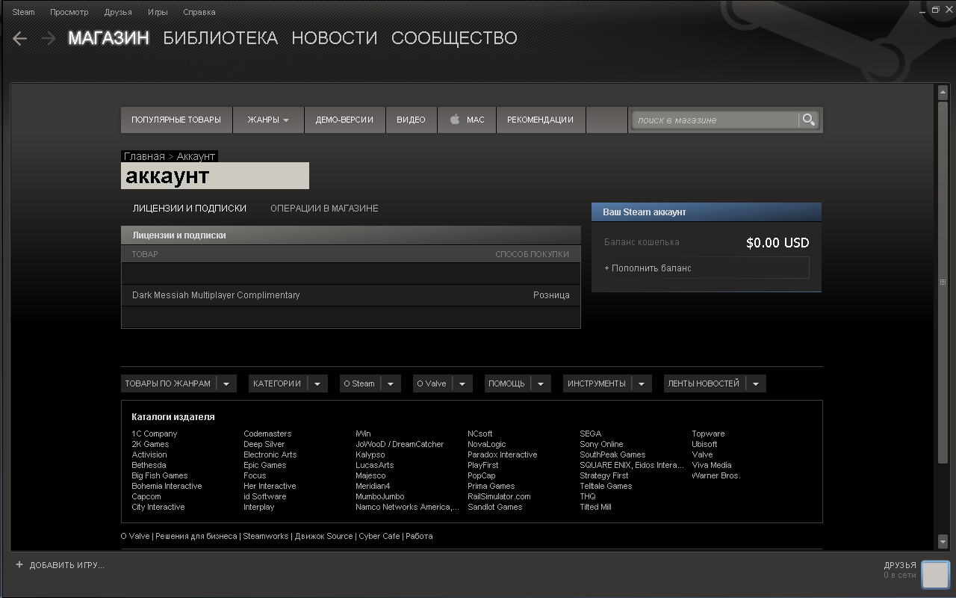
Task: Open the Игры menu
Action: tap(158, 12)
